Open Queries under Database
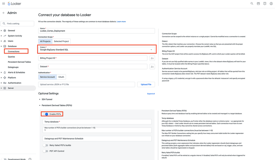The height and width of the screenshot is (160, 275). tap(11, 57)
